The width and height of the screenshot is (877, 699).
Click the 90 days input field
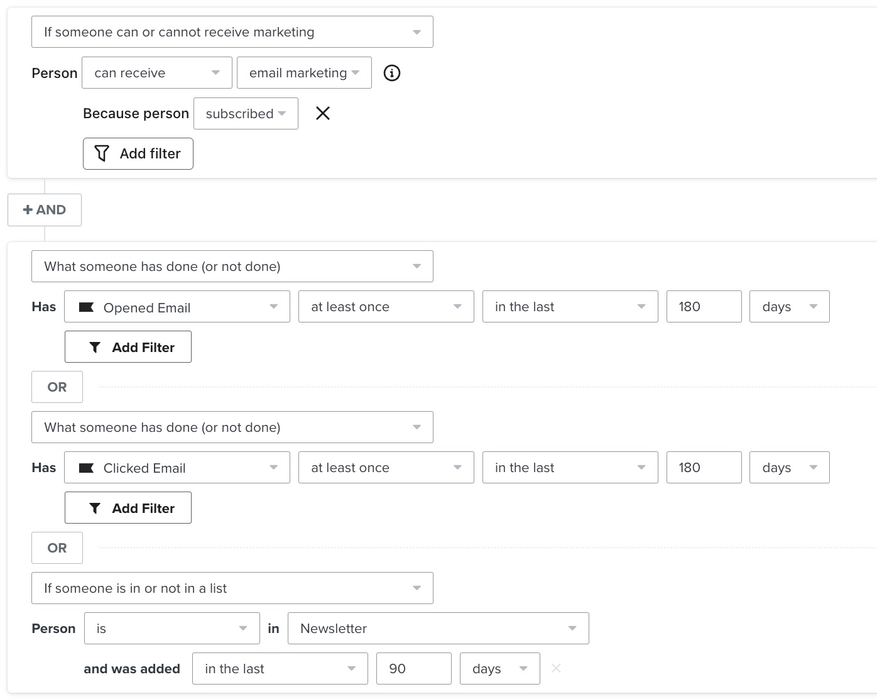413,669
